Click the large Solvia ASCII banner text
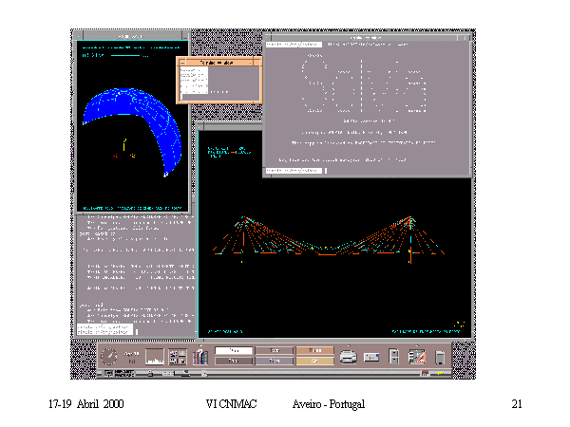Viewport: 570px width, 427px height. [x=364, y=85]
